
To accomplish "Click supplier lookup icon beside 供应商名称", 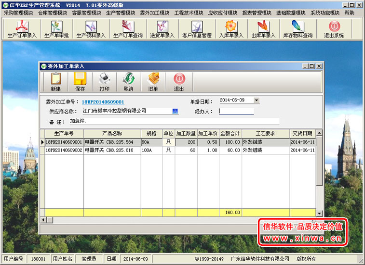I will click(x=175, y=111).
